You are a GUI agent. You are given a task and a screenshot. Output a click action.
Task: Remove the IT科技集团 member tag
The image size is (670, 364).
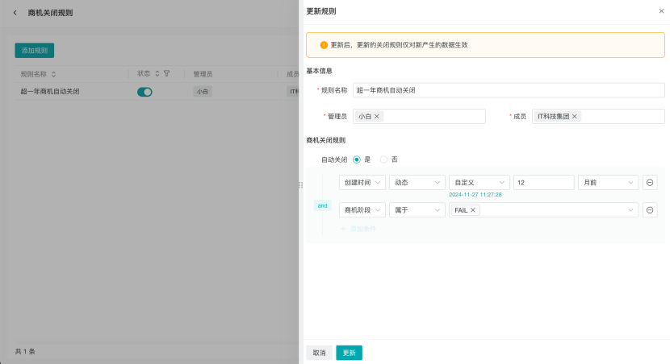pos(574,116)
